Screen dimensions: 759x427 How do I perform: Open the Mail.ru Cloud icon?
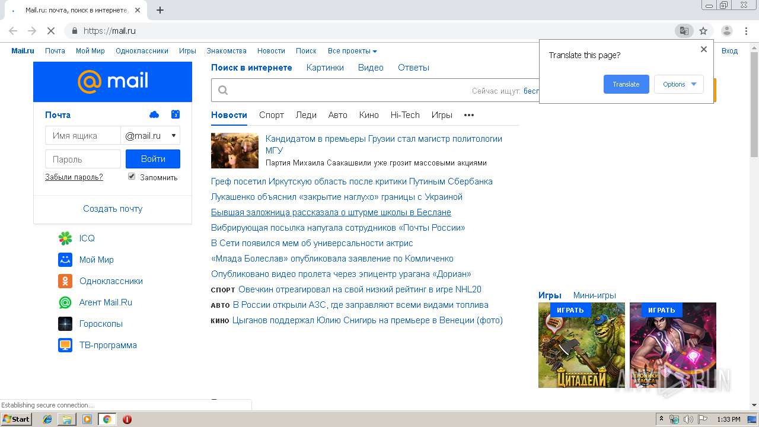pyautogui.click(x=154, y=114)
